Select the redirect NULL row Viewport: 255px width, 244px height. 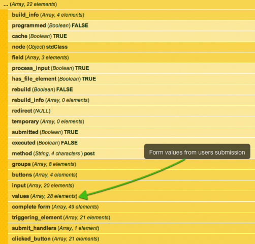click(x=131, y=111)
